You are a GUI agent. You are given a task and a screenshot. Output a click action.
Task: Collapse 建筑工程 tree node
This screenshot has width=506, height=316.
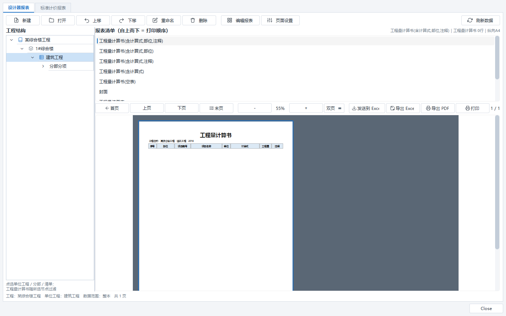point(33,58)
